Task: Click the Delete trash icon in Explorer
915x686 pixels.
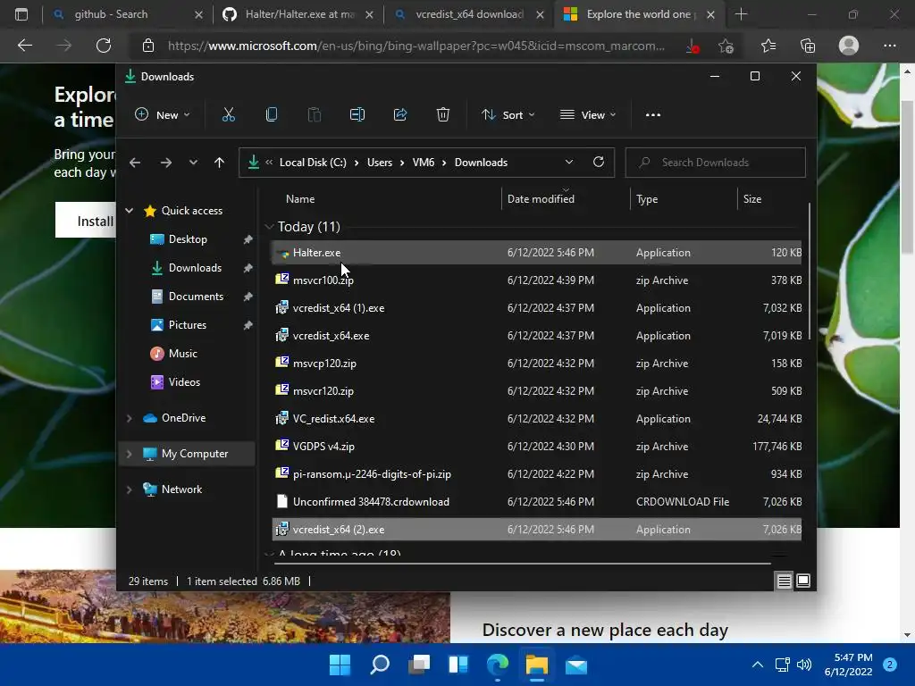Action: [x=443, y=115]
